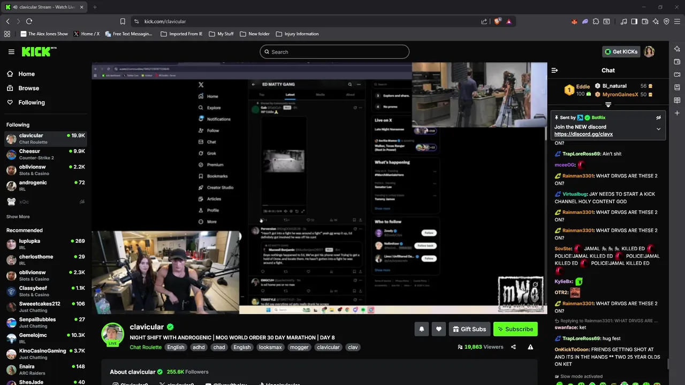685x385 pixels.
Task: Click the address bar URL
Action: click(165, 21)
